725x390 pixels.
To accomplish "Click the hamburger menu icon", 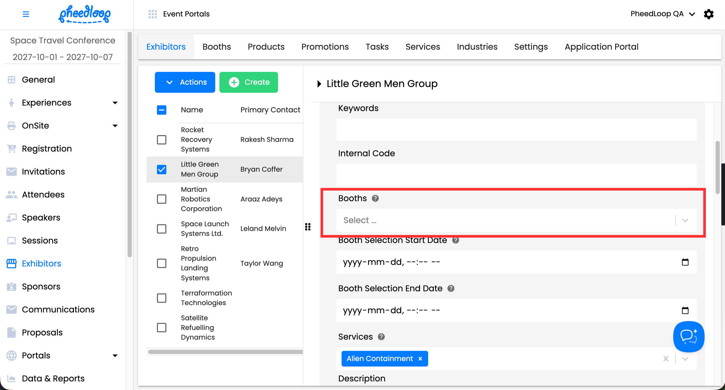I will click(26, 14).
